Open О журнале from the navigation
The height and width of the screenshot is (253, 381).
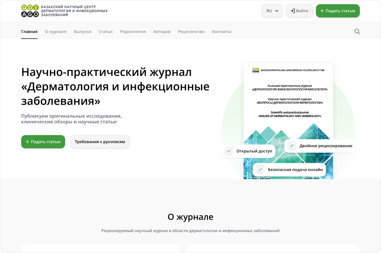(56, 31)
